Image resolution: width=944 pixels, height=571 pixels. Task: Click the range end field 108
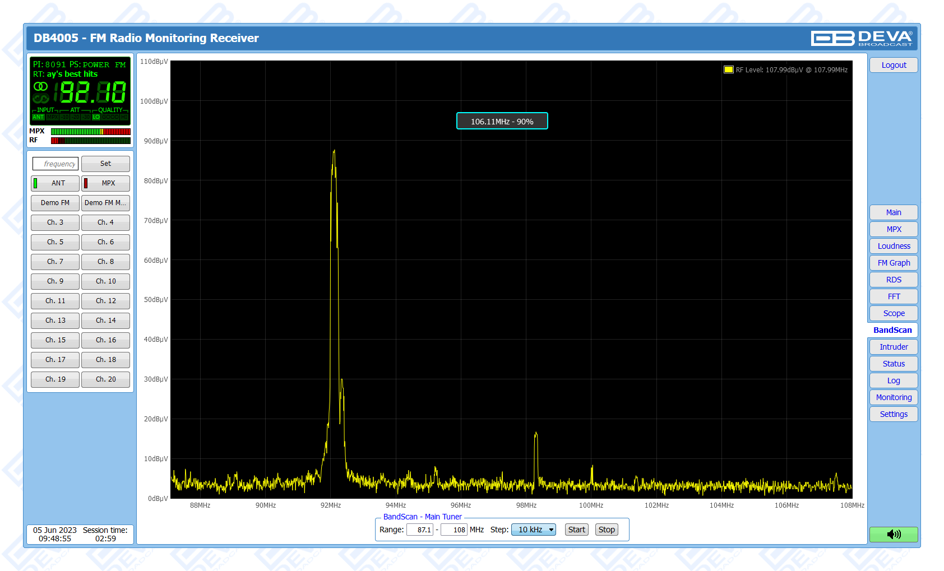point(454,530)
